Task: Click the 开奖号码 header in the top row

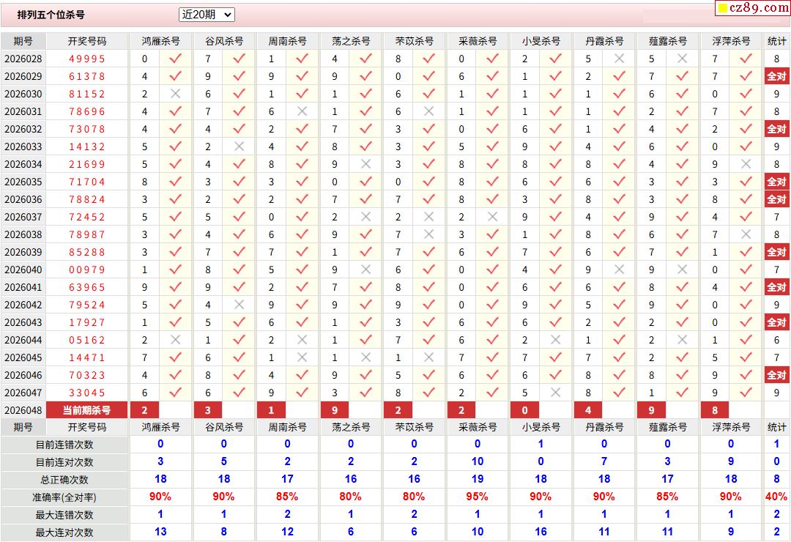Action: pyautogui.click(x=86, y=41)
